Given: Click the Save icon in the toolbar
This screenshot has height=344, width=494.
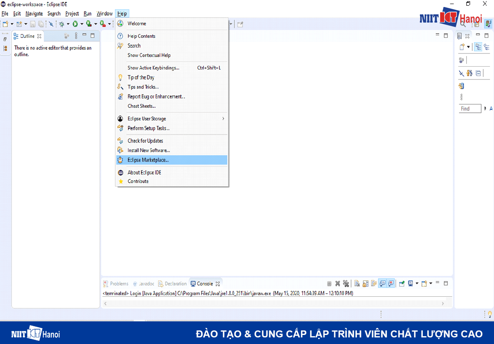Looking at the screenshot, I should [x=33, y=24].
